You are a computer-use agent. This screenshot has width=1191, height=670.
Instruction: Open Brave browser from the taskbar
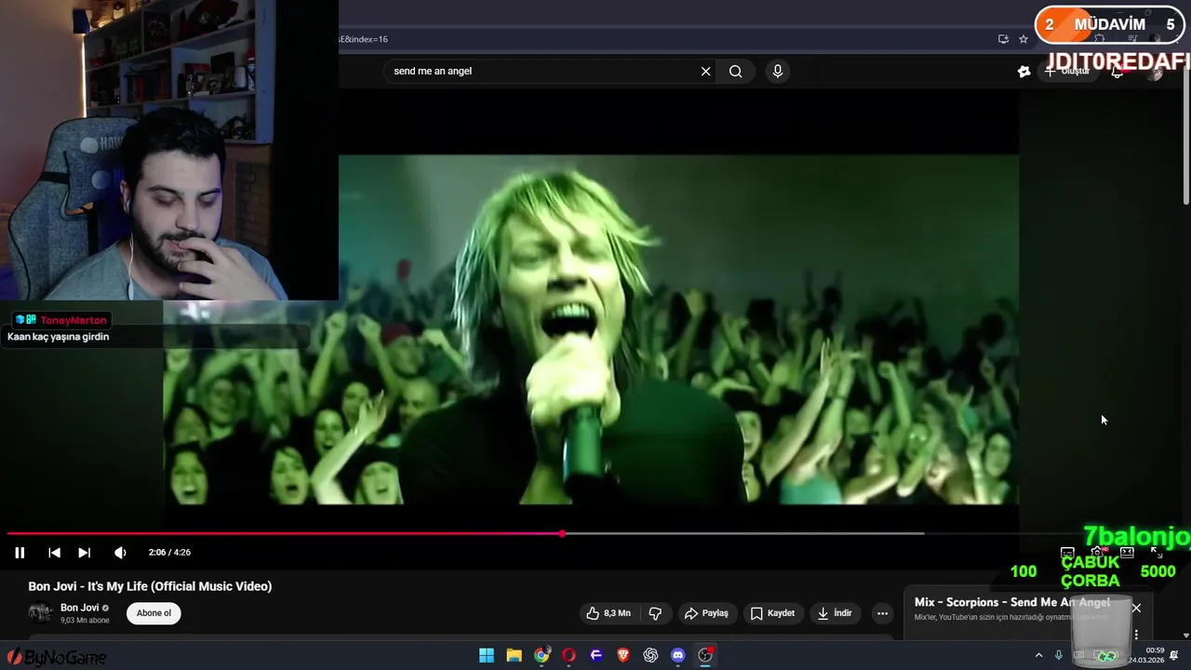click(623, 655)
